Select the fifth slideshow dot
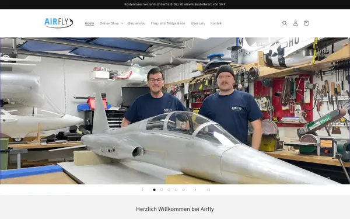 184,190
